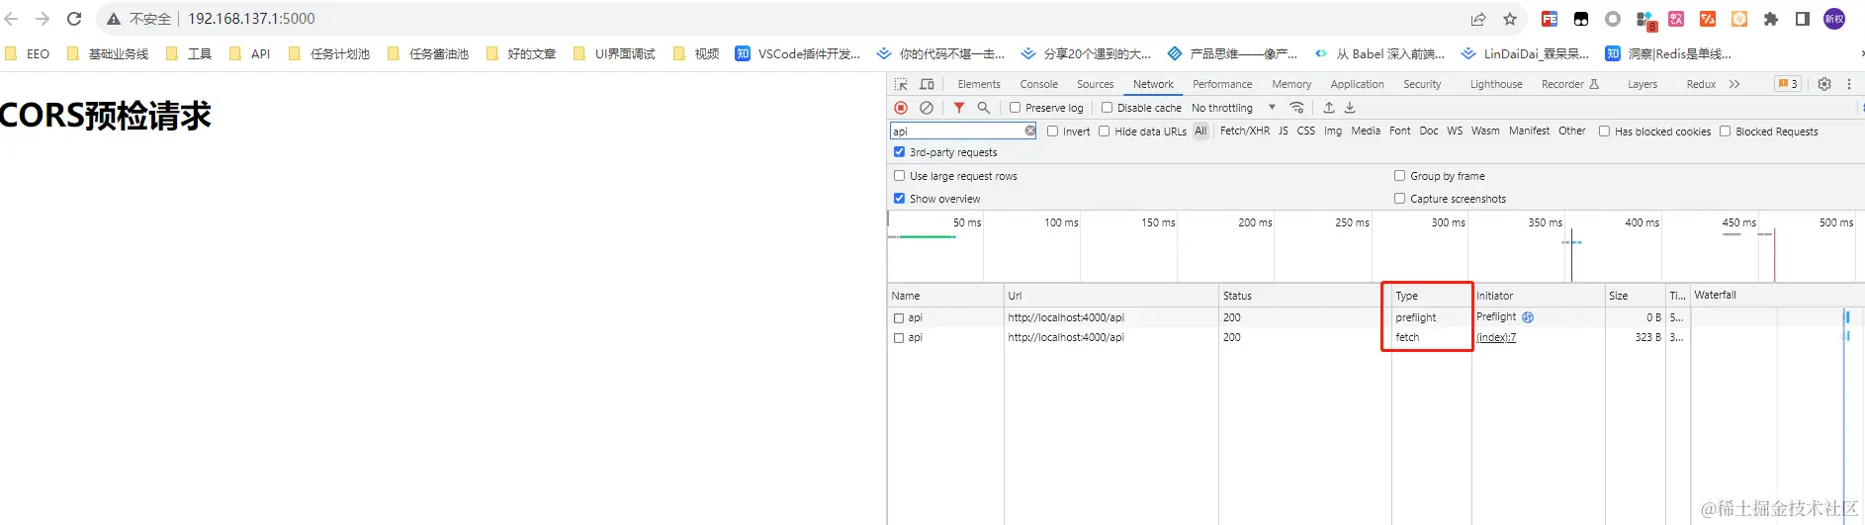Screen dimensions: 1865x525
Task: Select the All filter type
Action: pos(1200,131)
